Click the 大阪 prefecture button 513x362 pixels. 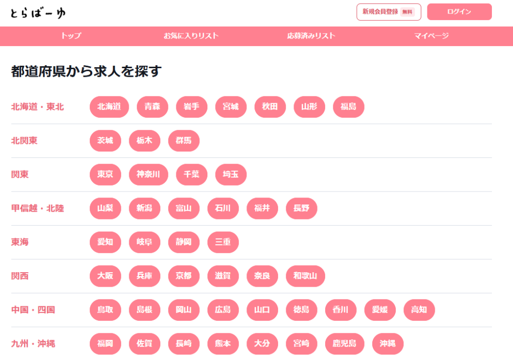(x=105, y=276)
